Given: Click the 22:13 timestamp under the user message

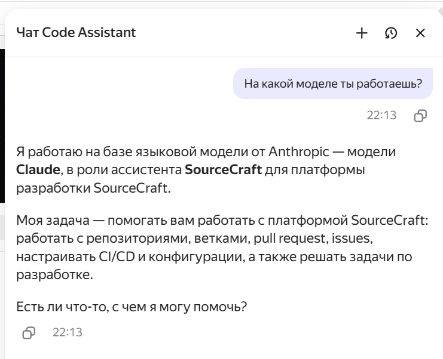Looking at the screenshot, I should click(381, 116).
